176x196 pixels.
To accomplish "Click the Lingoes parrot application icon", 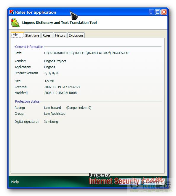I will point(15,23).
